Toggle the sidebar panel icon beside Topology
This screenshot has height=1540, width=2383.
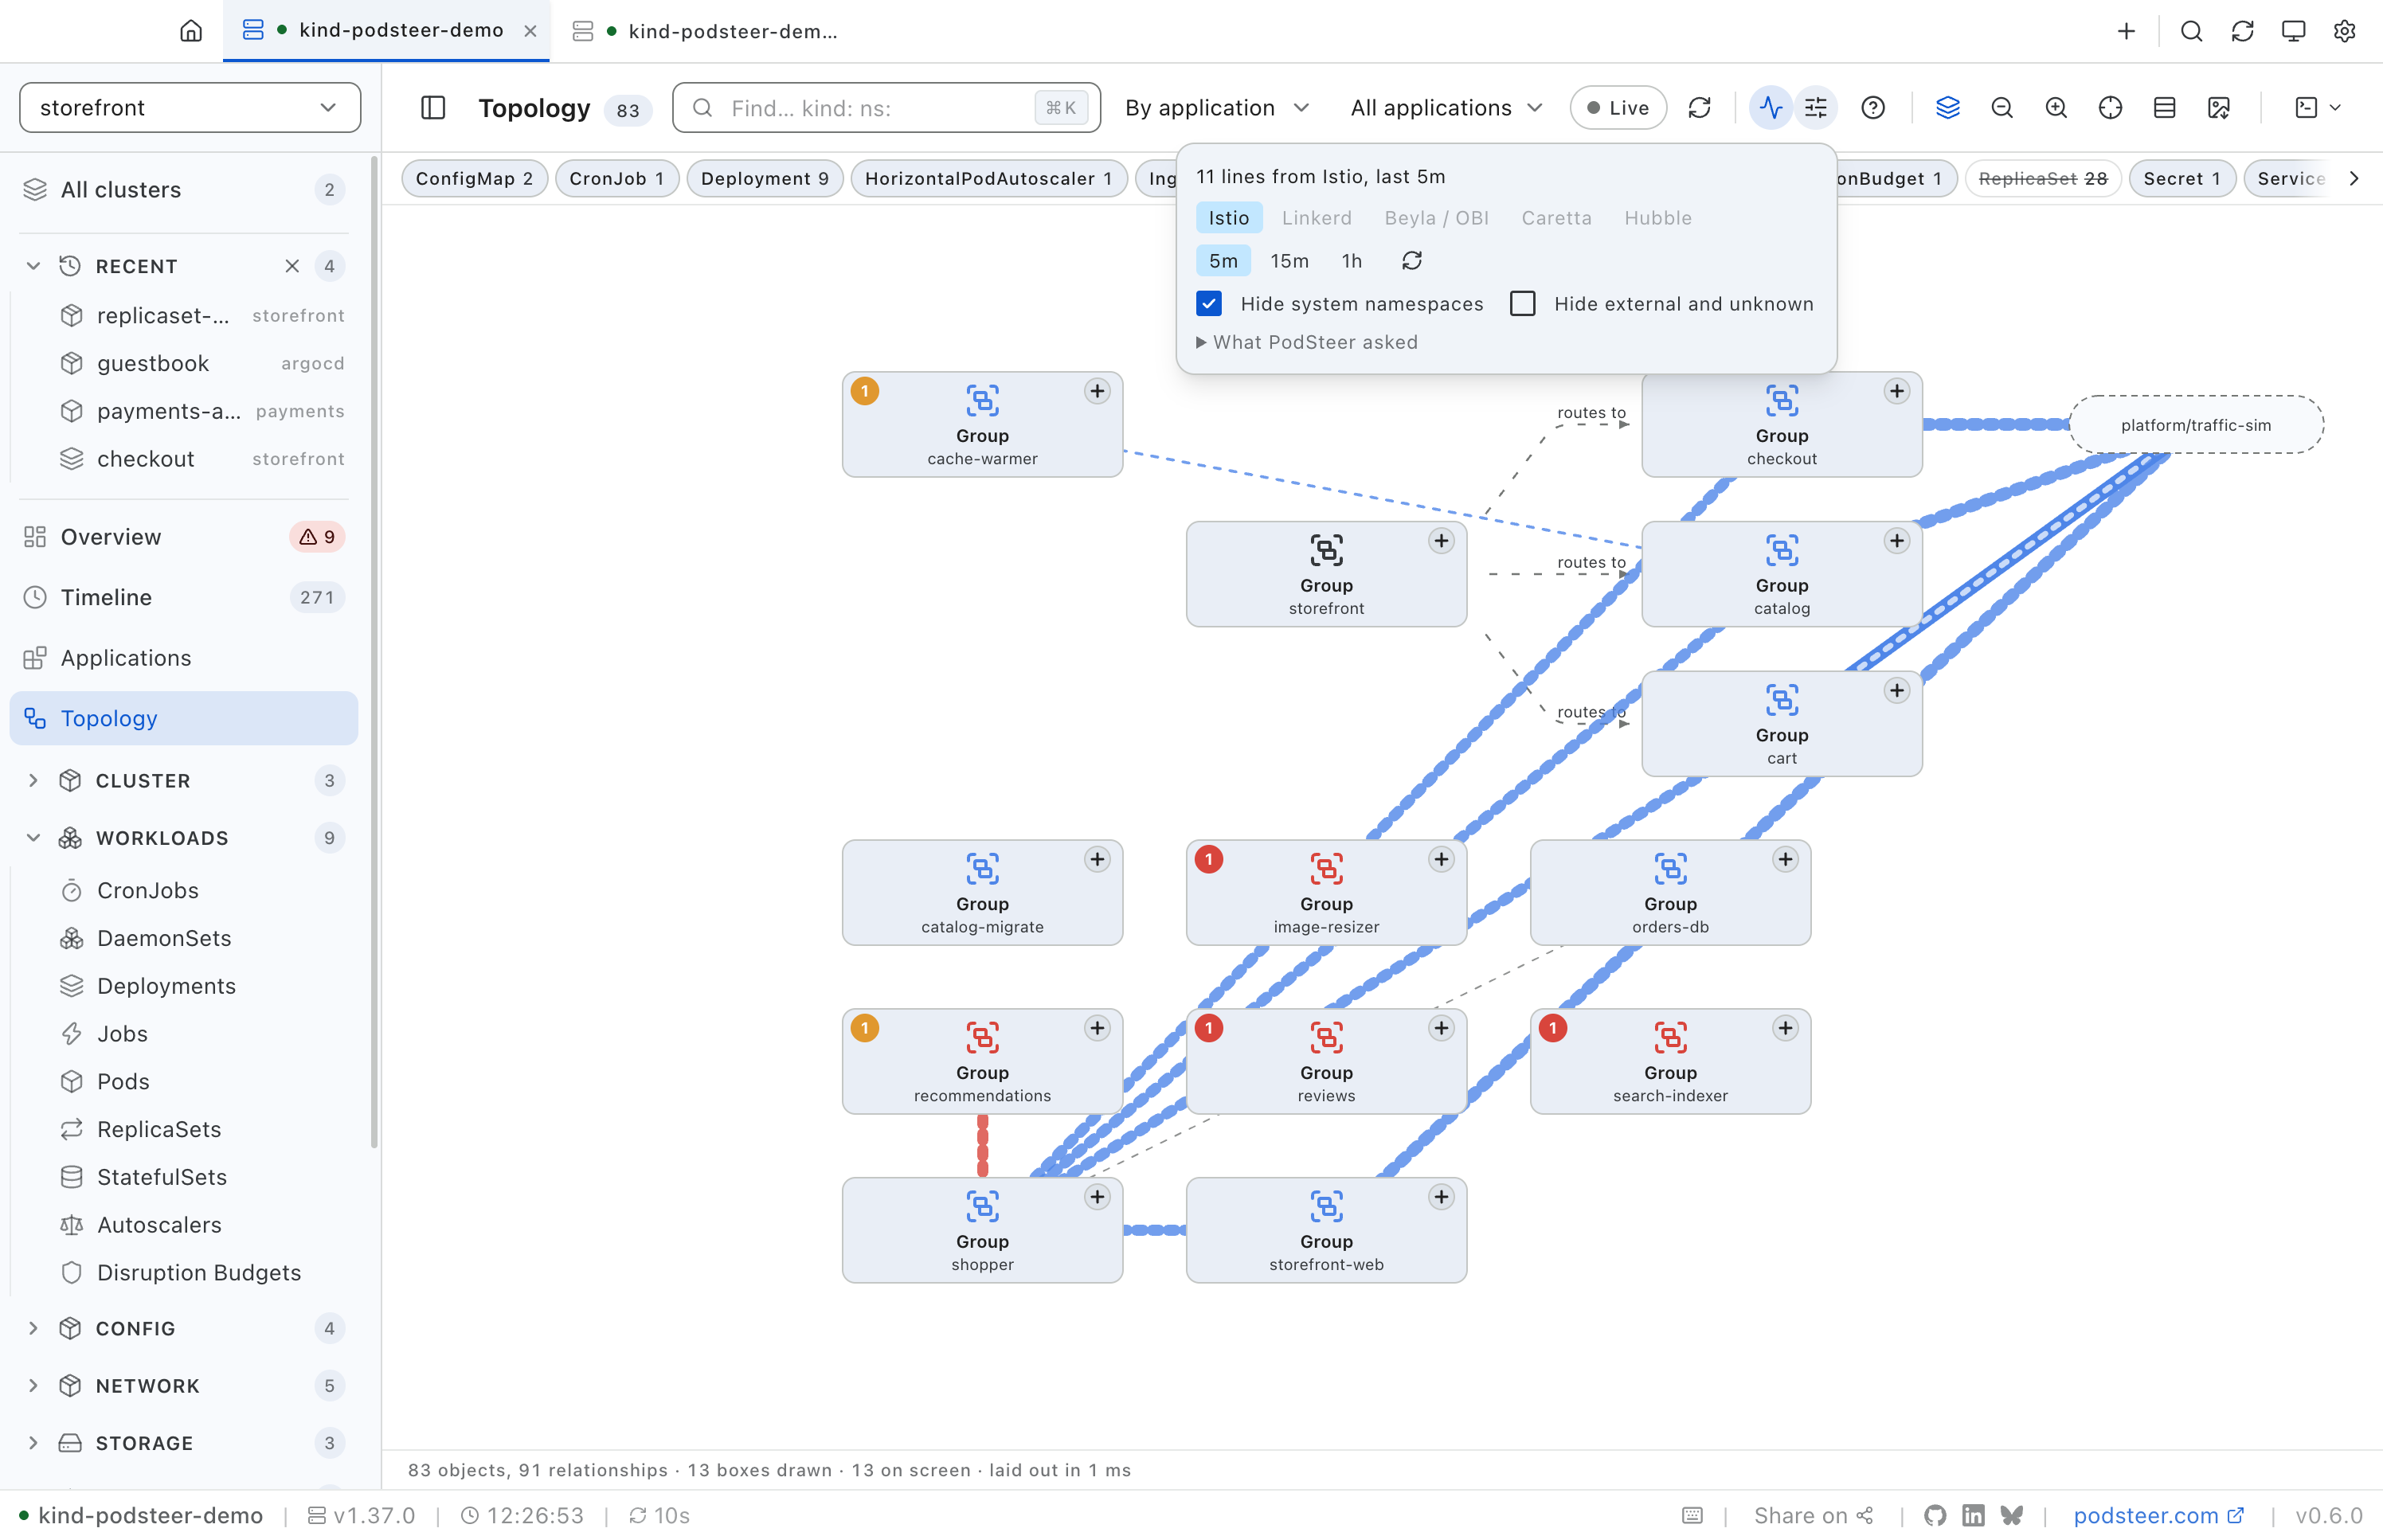433,108
